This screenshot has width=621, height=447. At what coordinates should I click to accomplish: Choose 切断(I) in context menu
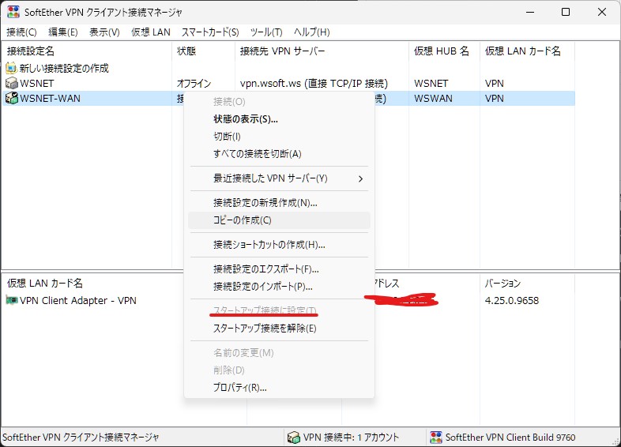tap(279, 137)
